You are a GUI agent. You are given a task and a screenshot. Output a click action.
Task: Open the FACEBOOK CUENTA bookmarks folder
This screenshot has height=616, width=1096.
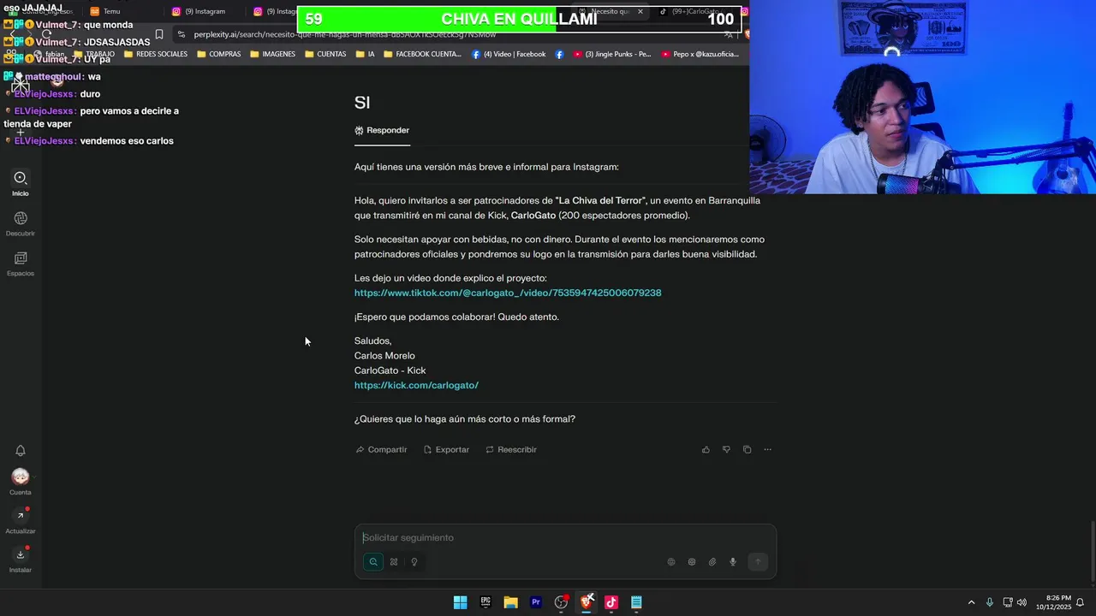[x=422, y=55]
